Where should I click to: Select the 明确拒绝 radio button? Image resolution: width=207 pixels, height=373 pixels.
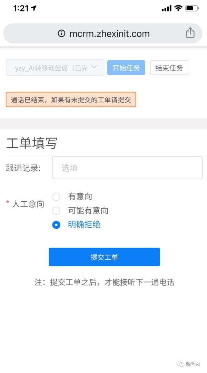coord(56,224)
